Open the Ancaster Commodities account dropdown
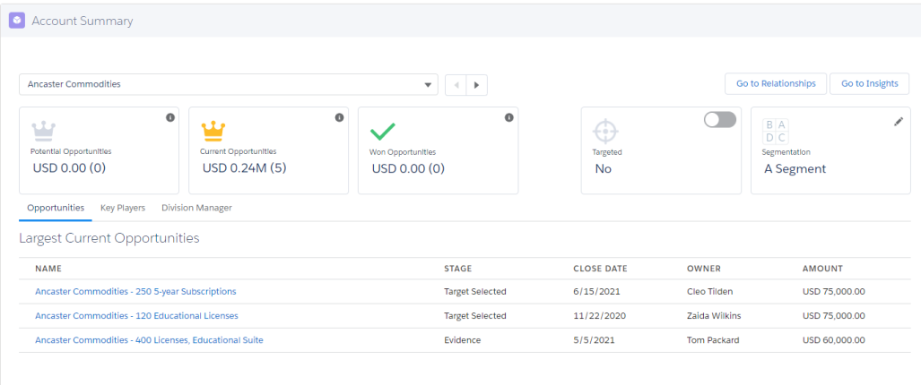The height and width of the screenshot is (385, 921). coord(229,84)
